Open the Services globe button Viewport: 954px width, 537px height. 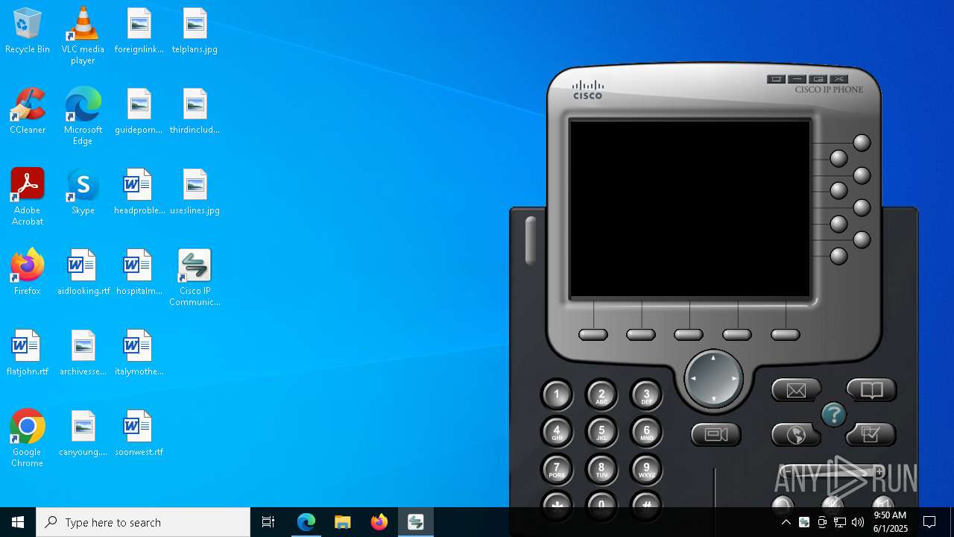(x=795, y=434)
